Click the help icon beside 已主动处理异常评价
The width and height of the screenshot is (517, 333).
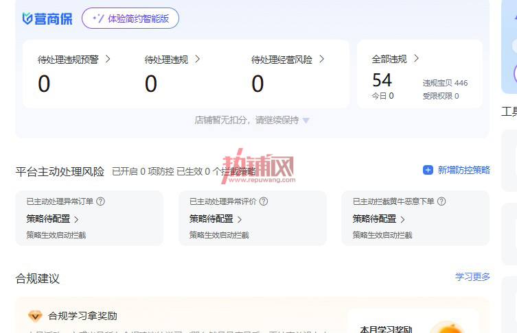point(264,201)
